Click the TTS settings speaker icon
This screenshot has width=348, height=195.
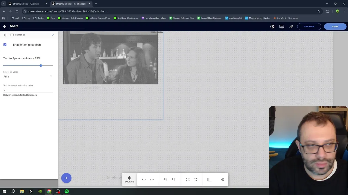click(x=5, y=35)
